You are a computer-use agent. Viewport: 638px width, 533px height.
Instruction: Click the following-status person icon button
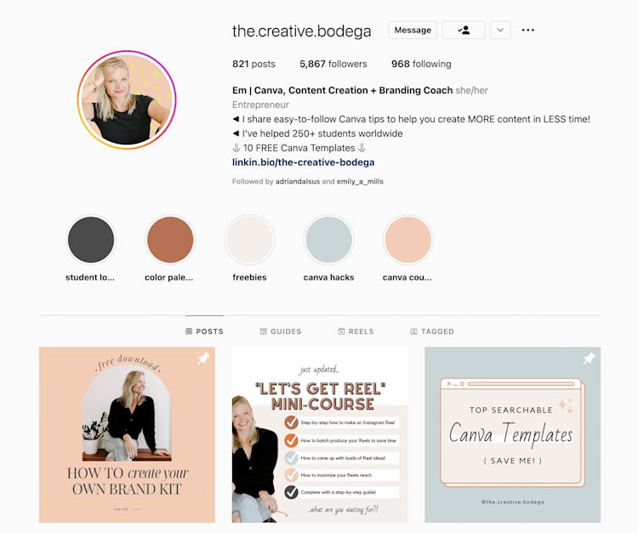coord(464,30)
